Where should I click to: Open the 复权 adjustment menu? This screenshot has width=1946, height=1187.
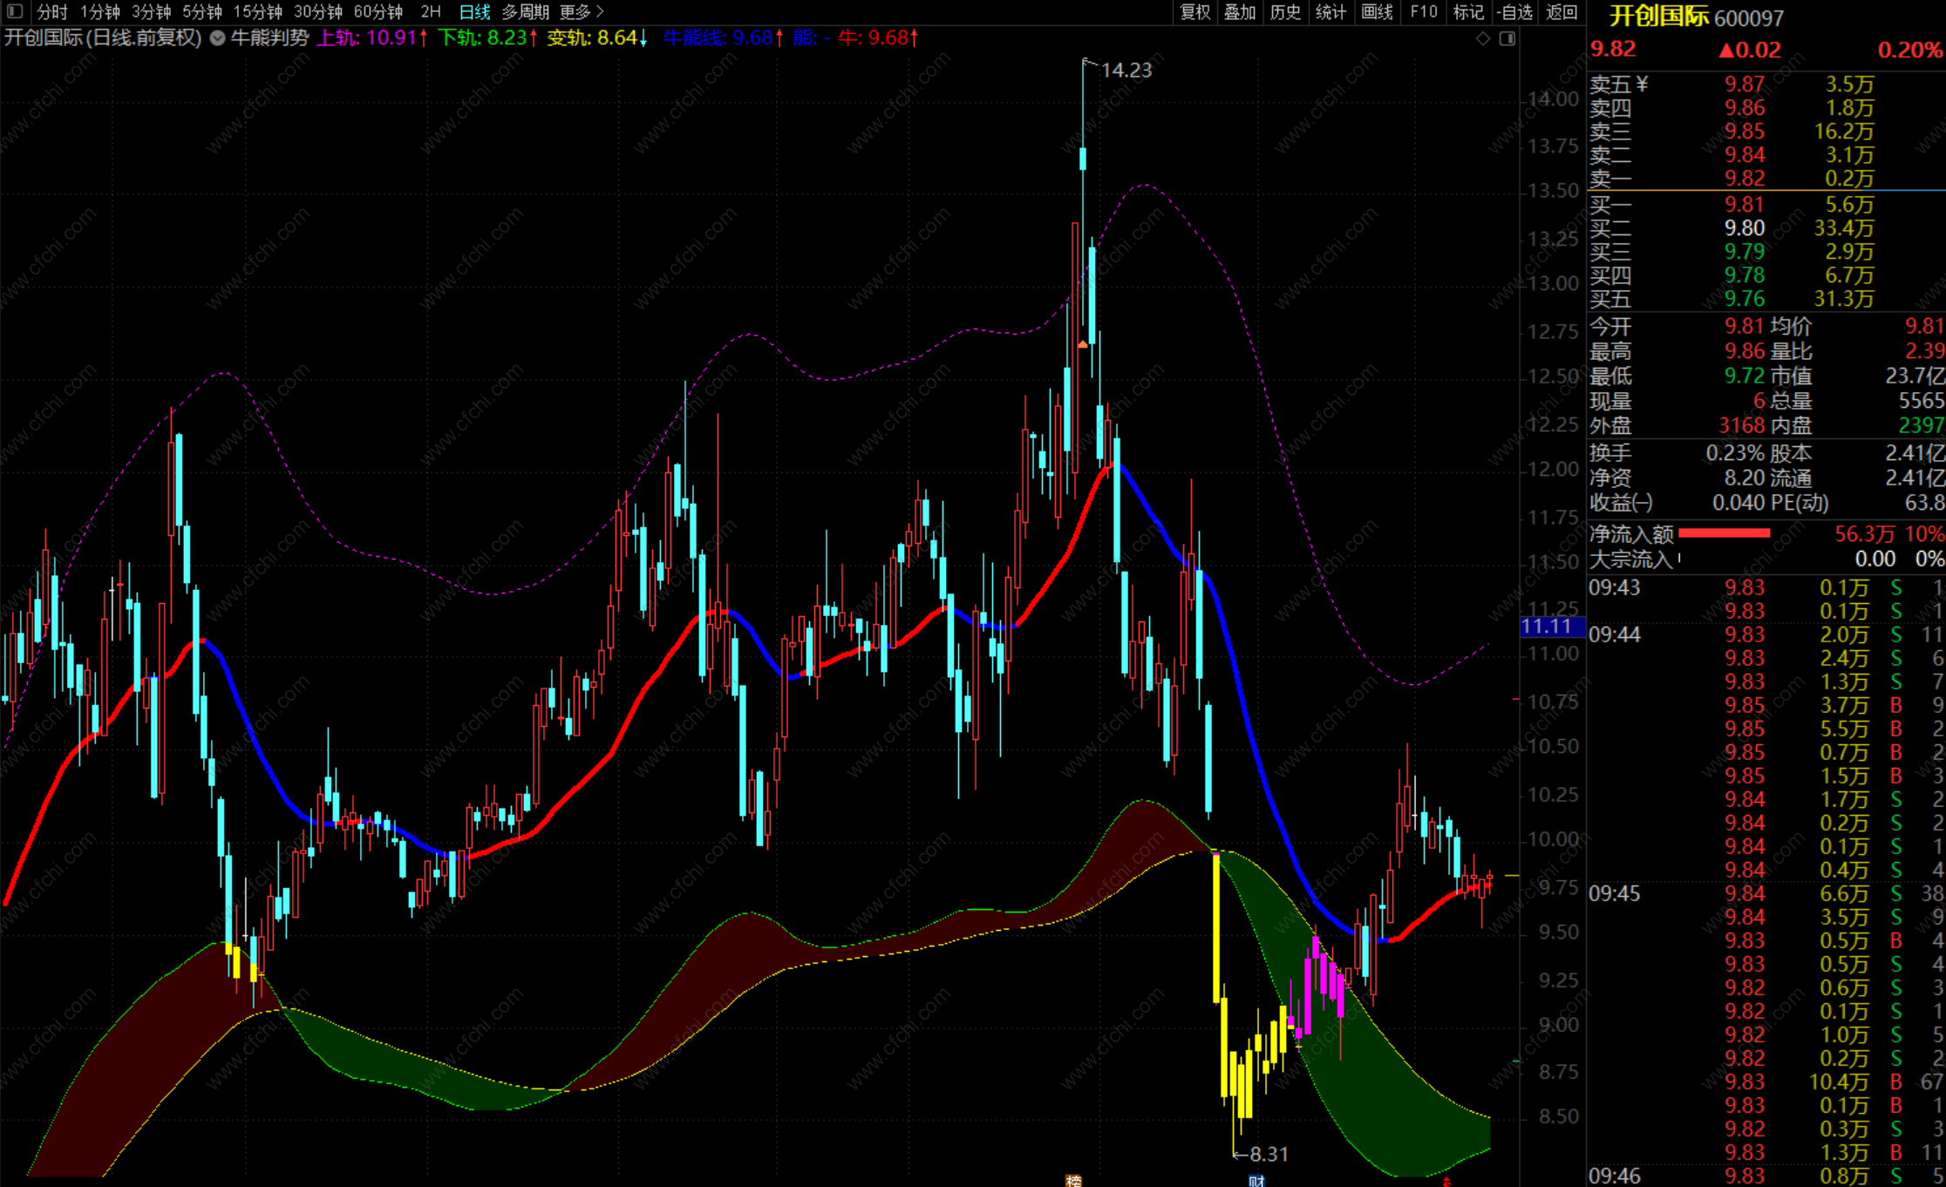(x=1194, y=11)
